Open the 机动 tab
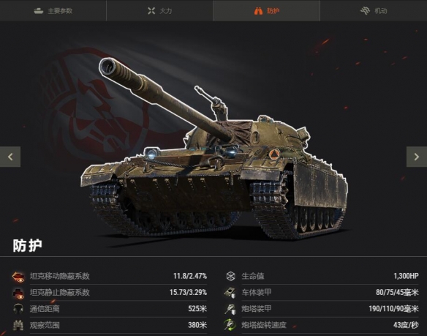 coord(374,11)
